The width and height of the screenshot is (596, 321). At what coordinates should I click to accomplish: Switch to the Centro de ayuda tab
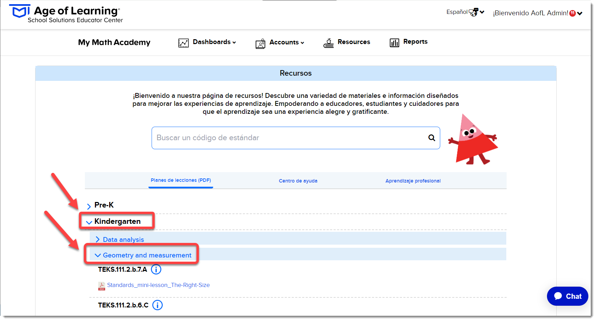[298, 181]
